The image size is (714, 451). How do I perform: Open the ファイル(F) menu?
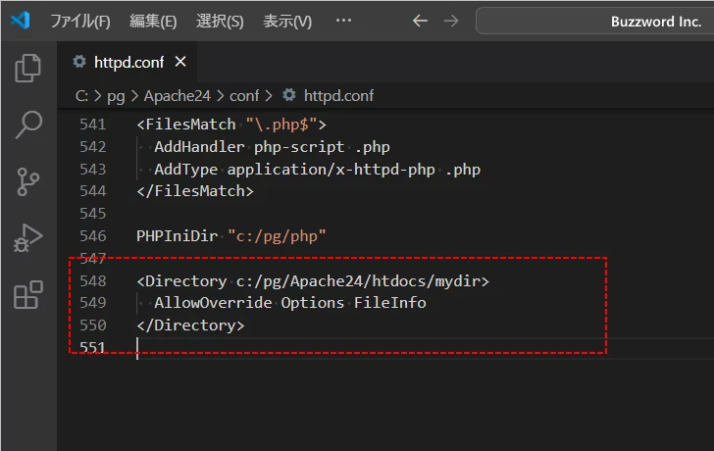[x=79, y=21]
